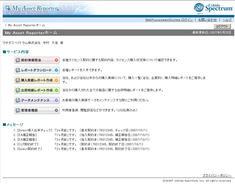Open the 契約情報照会 service button
This screenshot has width=235, height=184.
click(37, 60)
